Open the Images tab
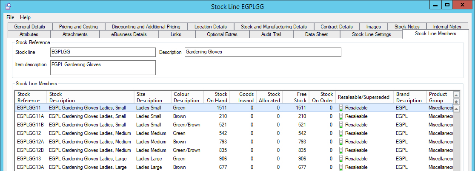475x171 pixels. [x=374, y=27]
